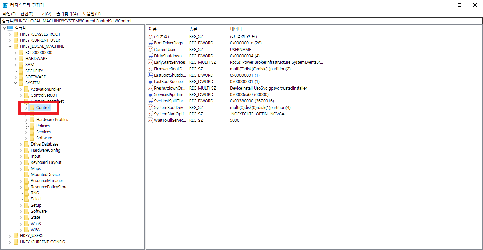Select the ServicesPipeTim... DWORD value icon

tap(151, 95)
